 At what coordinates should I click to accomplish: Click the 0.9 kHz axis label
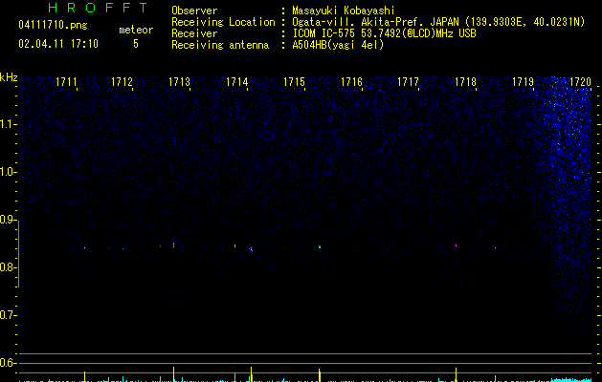[8, 220]
